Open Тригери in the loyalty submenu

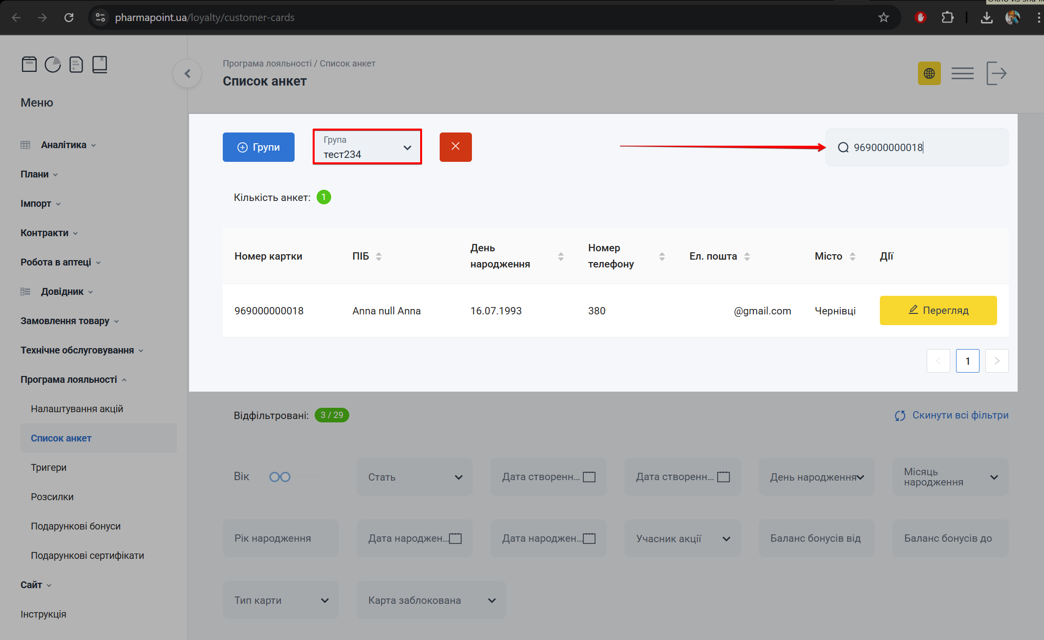48,467
